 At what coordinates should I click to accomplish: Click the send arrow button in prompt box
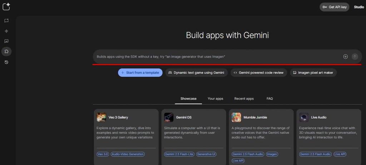tap(355, 56)
